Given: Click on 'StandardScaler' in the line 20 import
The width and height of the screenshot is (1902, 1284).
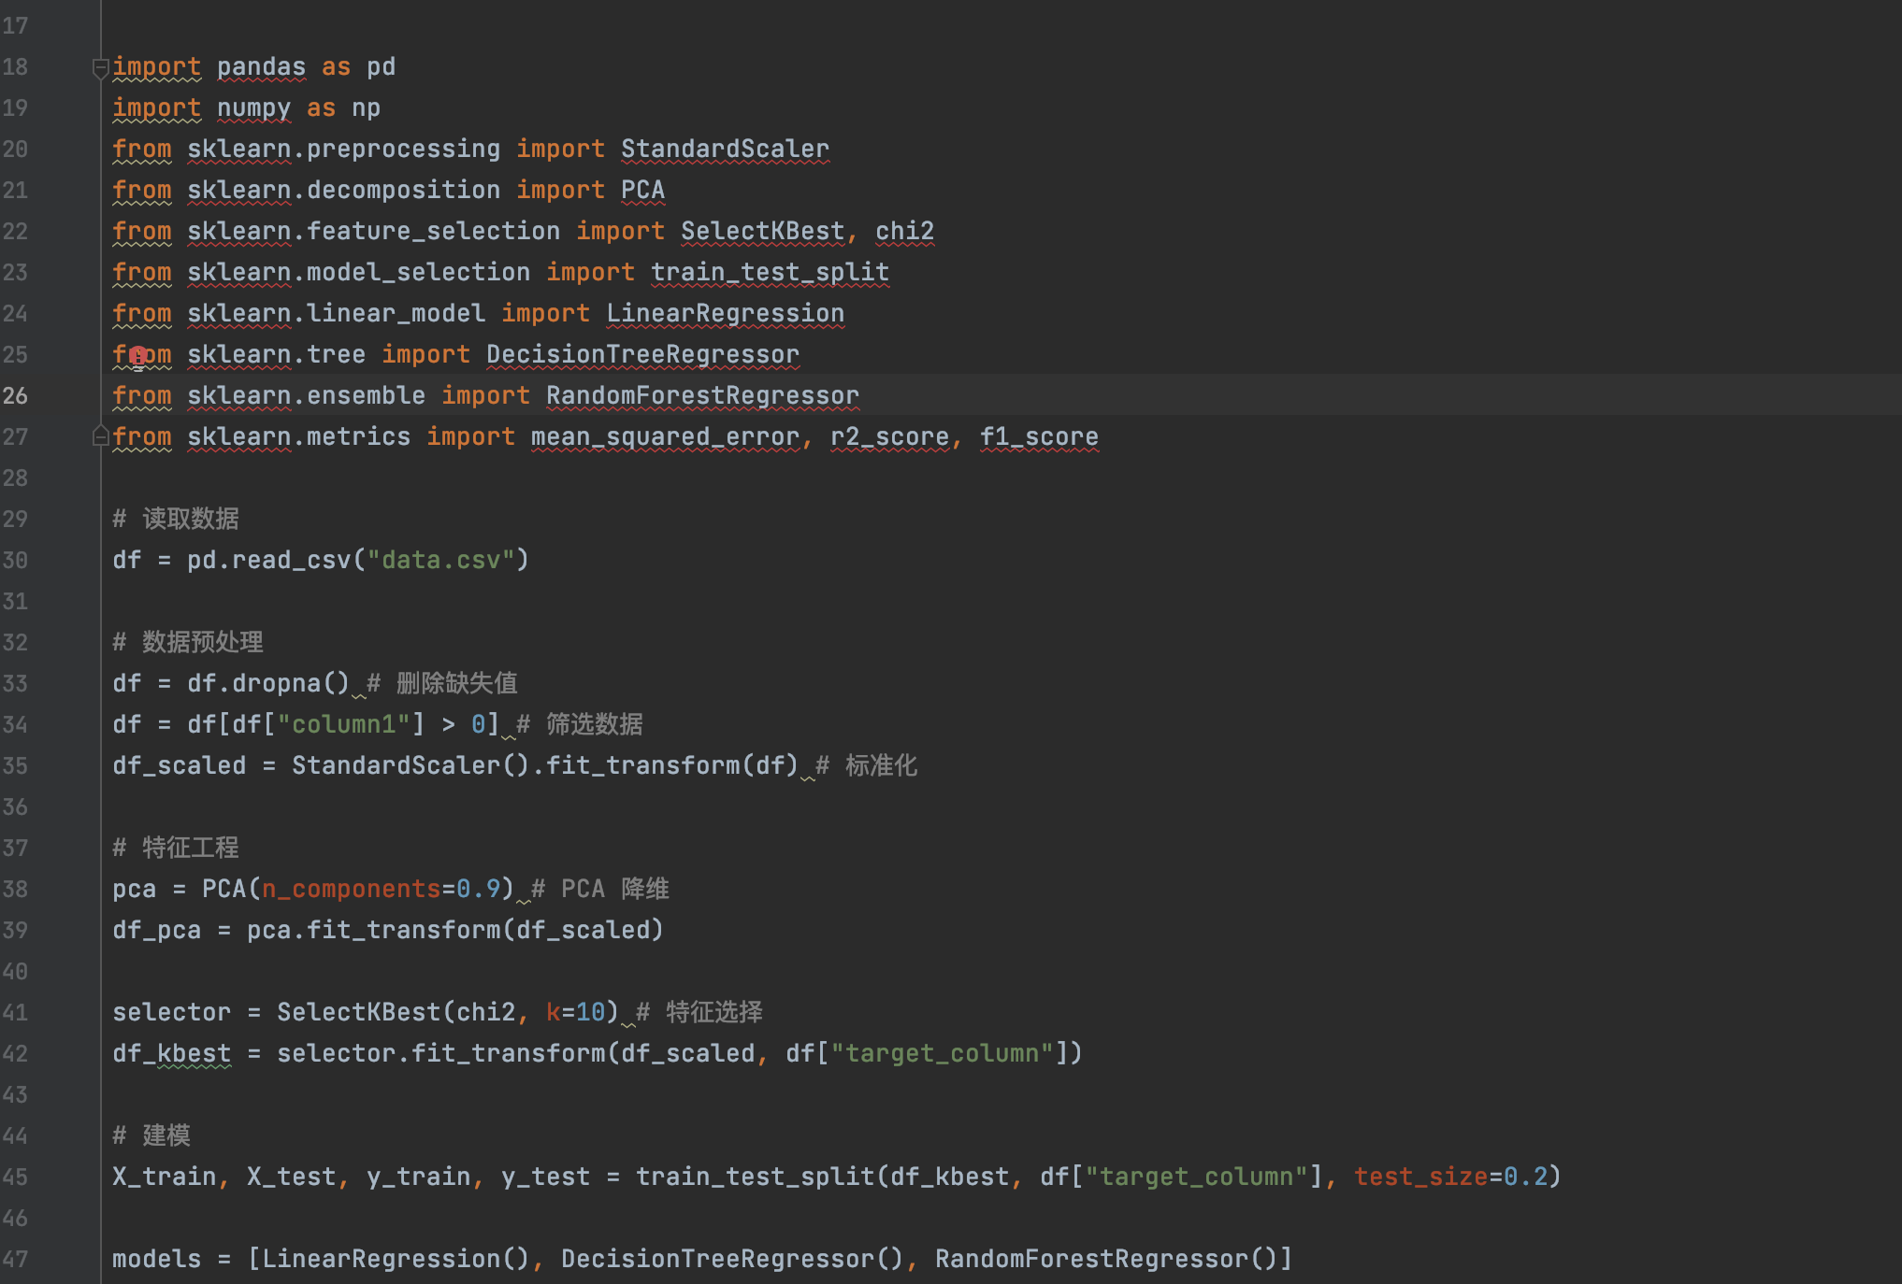Looking at the screenshot, I should click(725, 150).
